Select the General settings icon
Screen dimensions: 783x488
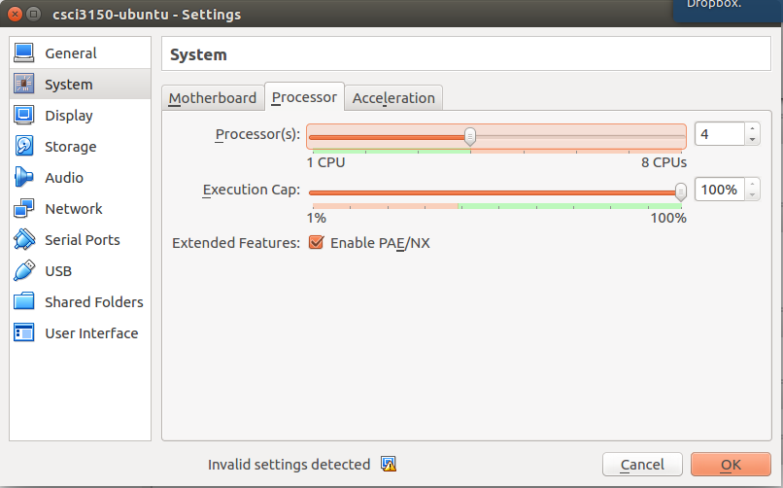coord(24,53)
